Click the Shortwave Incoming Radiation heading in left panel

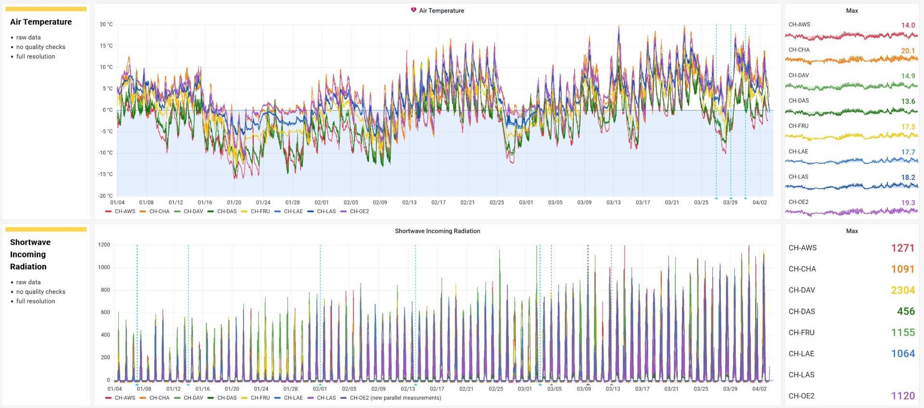point(30,255)
